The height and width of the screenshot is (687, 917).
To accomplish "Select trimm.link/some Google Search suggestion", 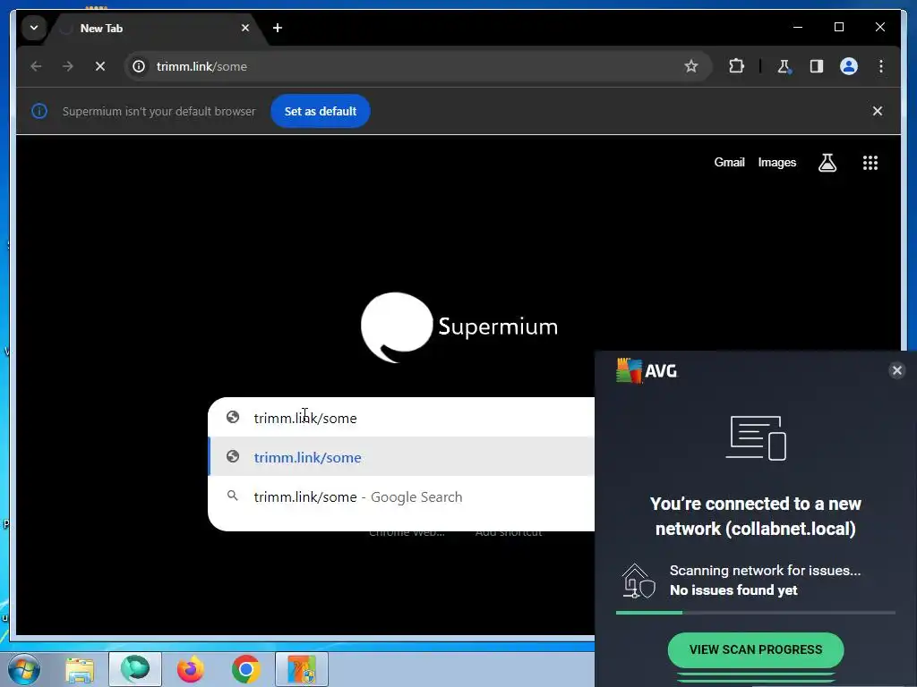I will click(401, 496).
